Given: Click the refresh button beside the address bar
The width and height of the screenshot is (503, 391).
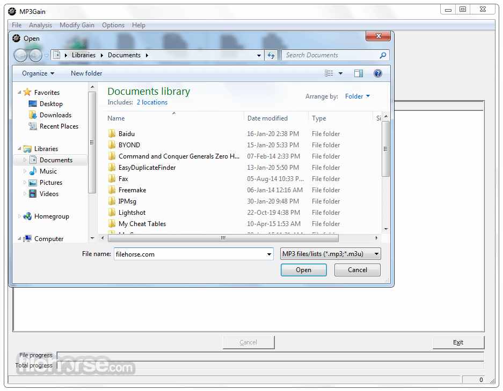Looking at the screenshot, I should click(x=271, y=55).
